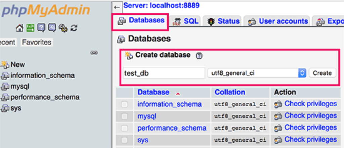Select the Recent tab in sidebar
This screenshot has width=344, height=148.
click(x=8, y=42)
